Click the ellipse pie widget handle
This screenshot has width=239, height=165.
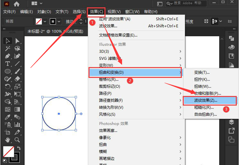coord(81,114)
